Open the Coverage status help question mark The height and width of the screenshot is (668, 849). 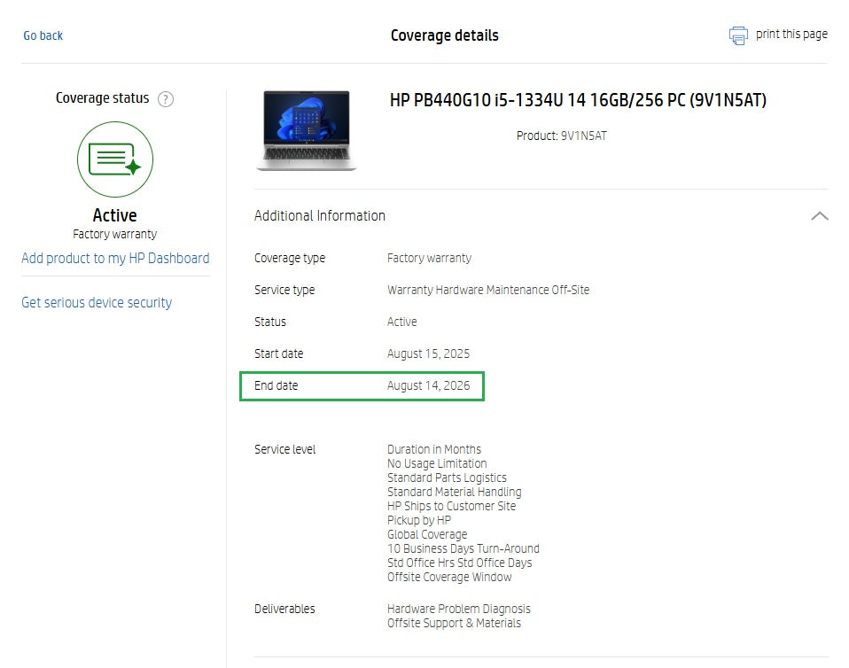[165, 99]
